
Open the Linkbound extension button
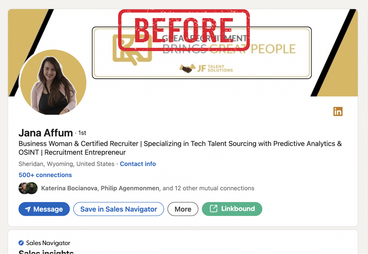(x=232, y=209)
